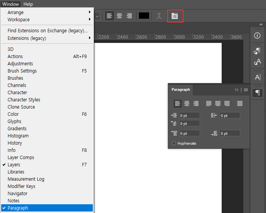Toggle the Character and Paragraph panels icon
The height and width of the screenshot is (213, 266).
pos(175,16)
